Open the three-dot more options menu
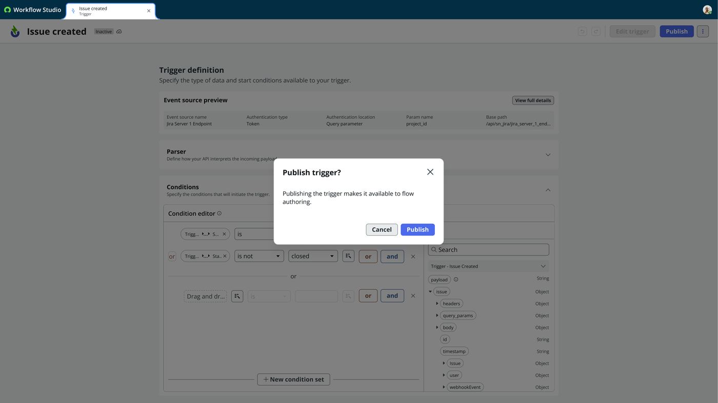 coord(703,31)
